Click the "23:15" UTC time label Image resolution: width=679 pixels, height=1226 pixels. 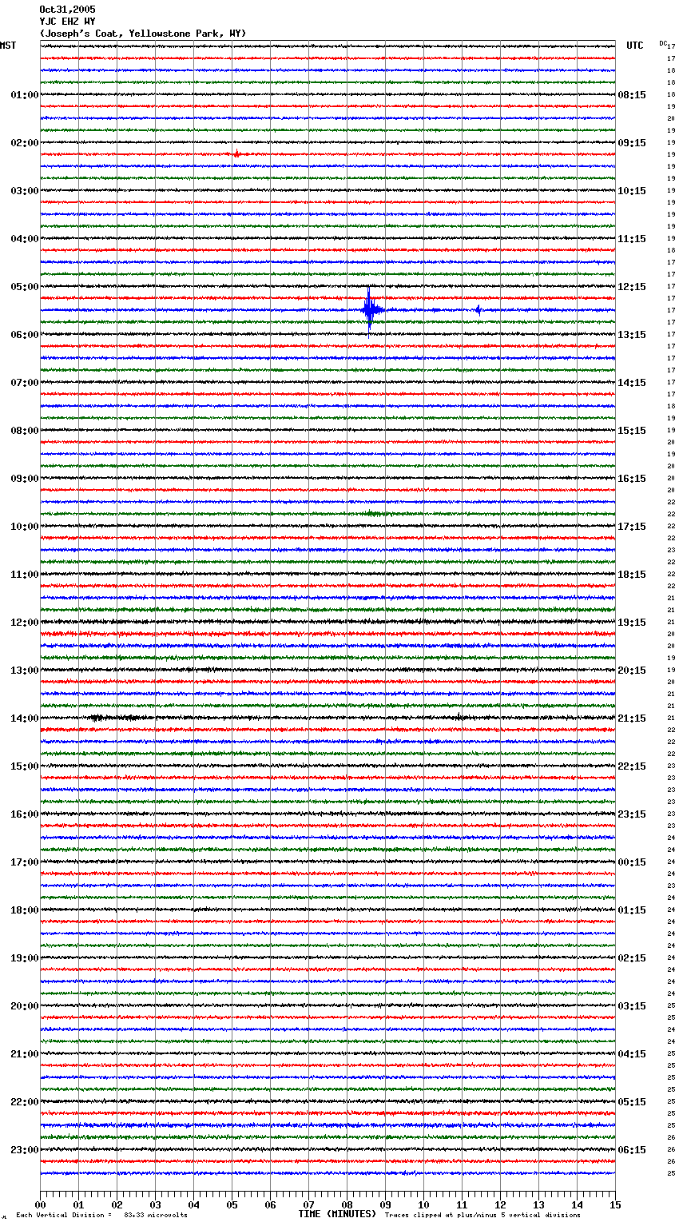pyautogui.click(x=632, y=814)
